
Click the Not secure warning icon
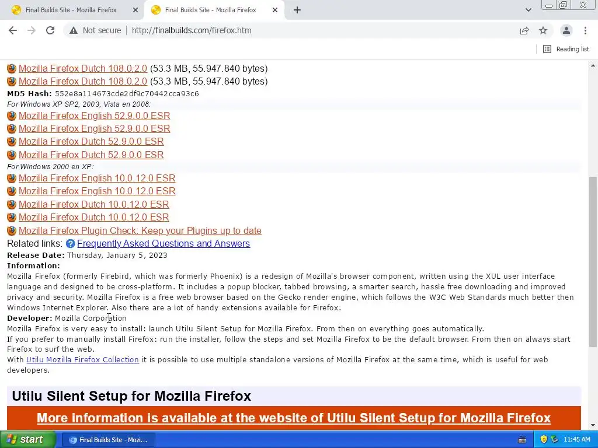point(74,30)
